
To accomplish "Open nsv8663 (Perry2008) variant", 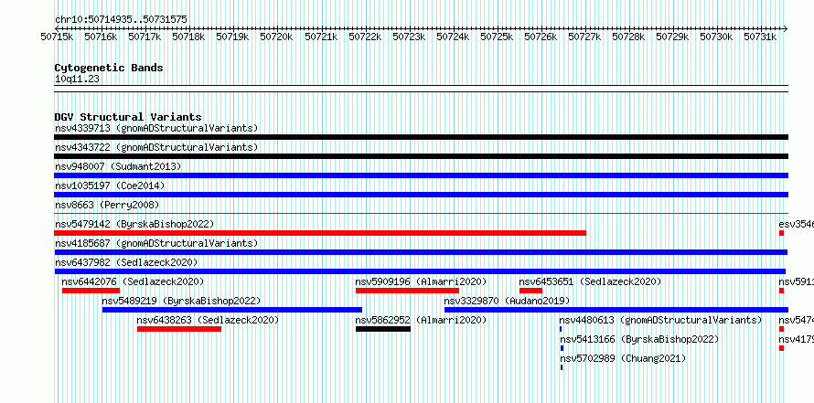I will click(107, 205).
